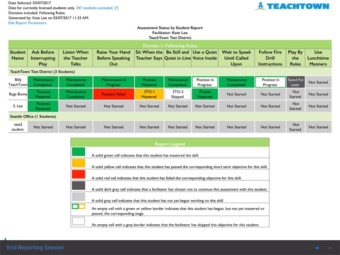
Task: Click Be Still and Quiet in Line header
Action: [x=177, y=58]
